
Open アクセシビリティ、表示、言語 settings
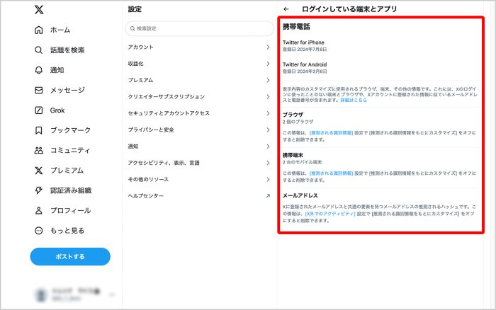point(198,163)
